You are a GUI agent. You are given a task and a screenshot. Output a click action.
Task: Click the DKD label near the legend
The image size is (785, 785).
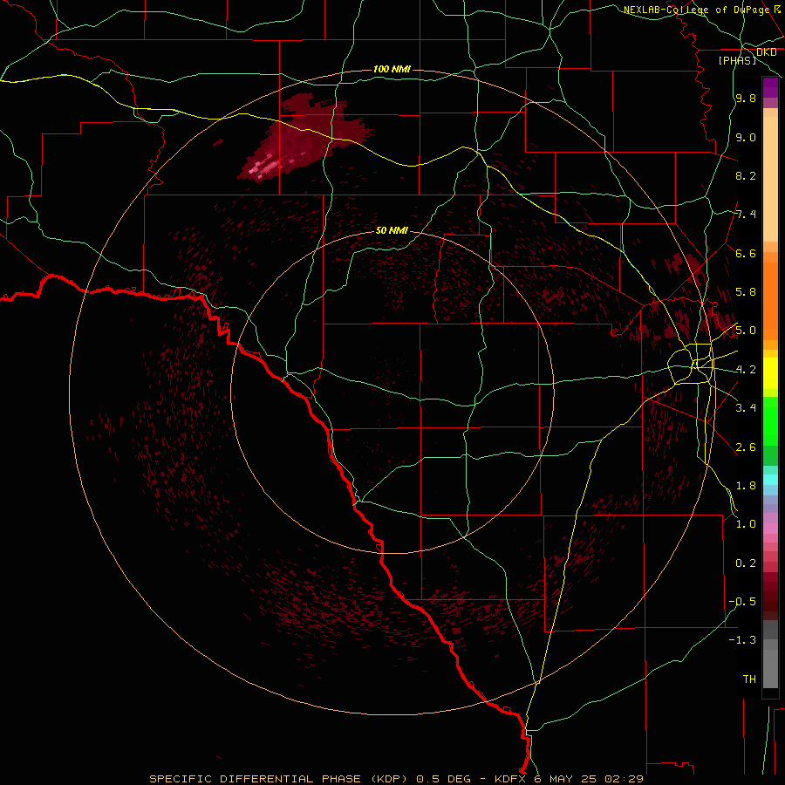point(766,52)
